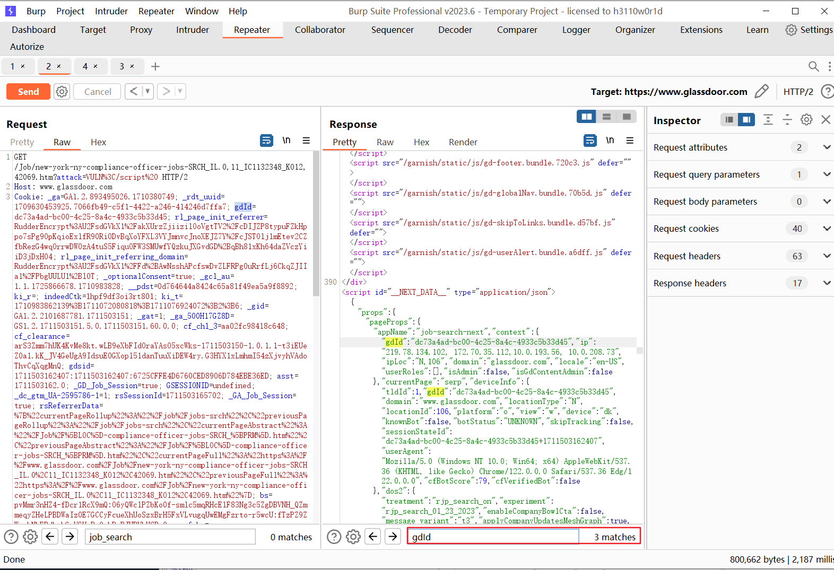Open the history back dropdown arrow
This screenshot has width=834, height=570.
(x=147, y=91)
